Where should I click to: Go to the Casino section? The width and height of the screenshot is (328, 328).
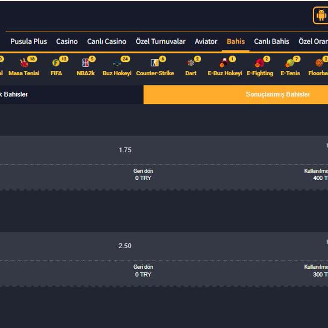click(67, 41)
